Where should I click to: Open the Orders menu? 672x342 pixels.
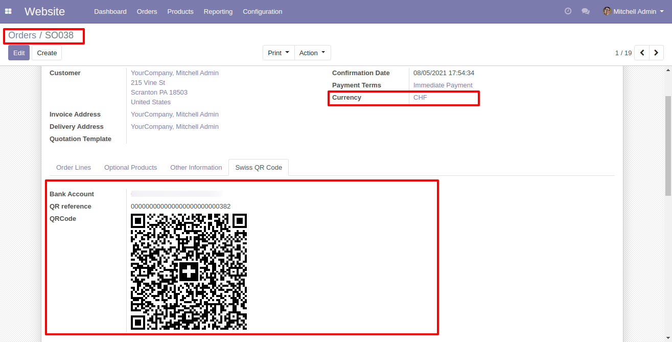click(x=147, y=11)
